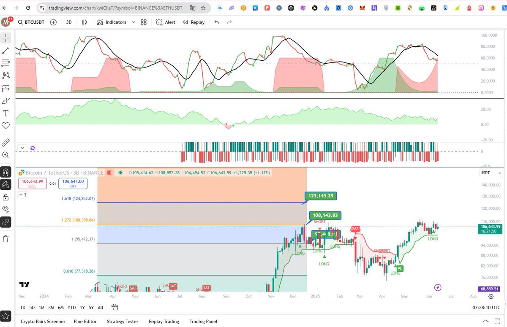Toggle stay in drawing mode

[6, 184]
